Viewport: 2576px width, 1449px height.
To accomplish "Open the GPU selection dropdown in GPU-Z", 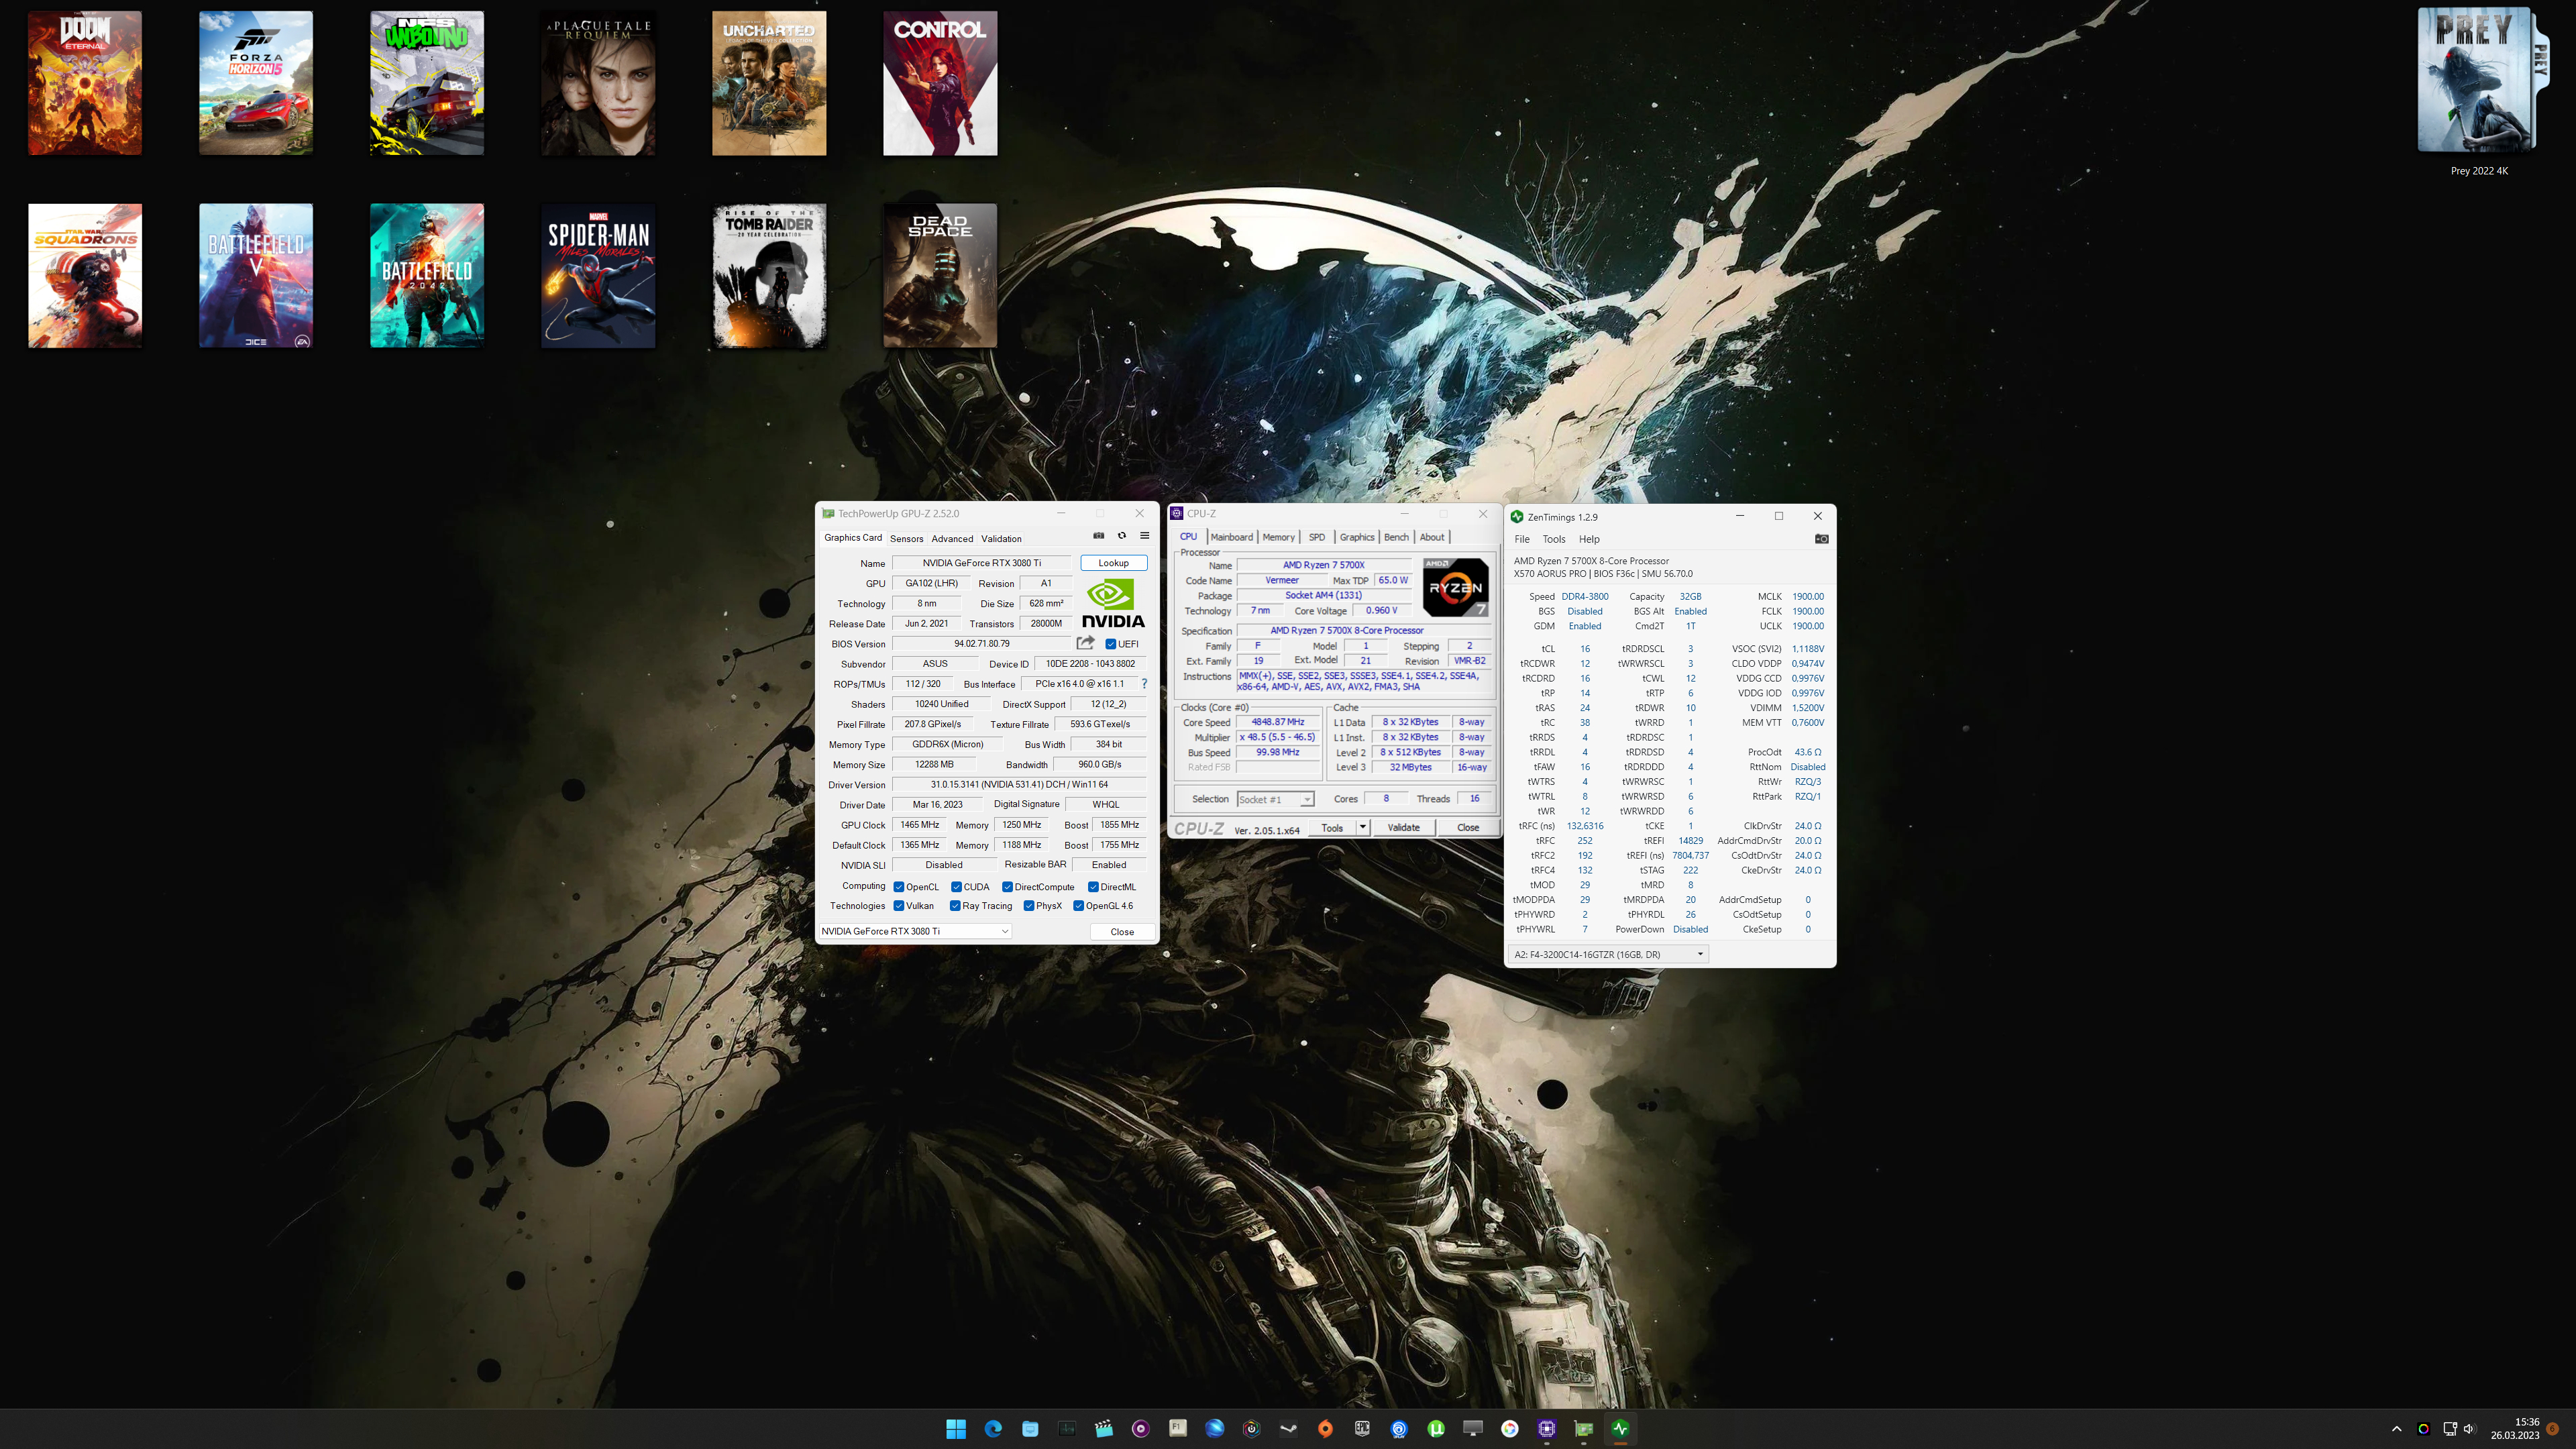I will (x=915, y=931).
